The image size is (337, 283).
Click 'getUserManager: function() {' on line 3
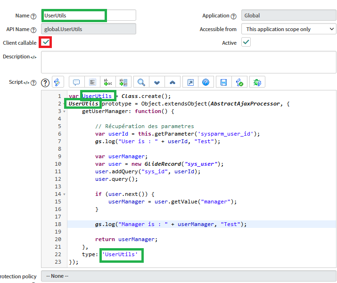(128, 111)
